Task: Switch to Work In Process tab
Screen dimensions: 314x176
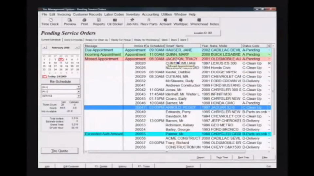Action: [x=73, y=40]
